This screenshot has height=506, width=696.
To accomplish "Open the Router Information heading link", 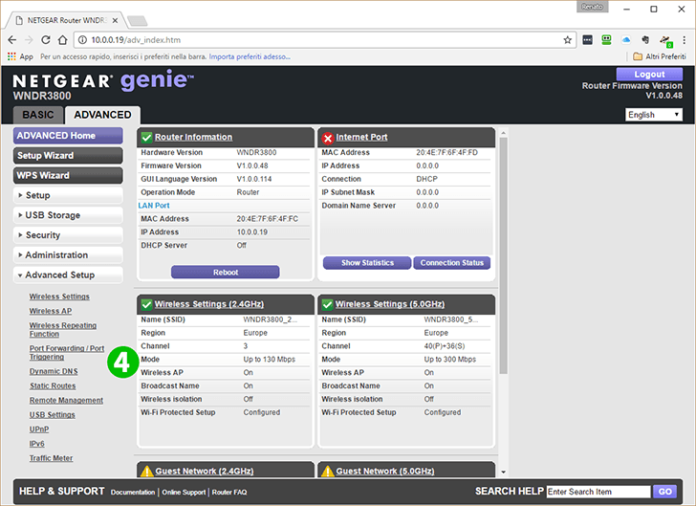I will tap(193, 138).
